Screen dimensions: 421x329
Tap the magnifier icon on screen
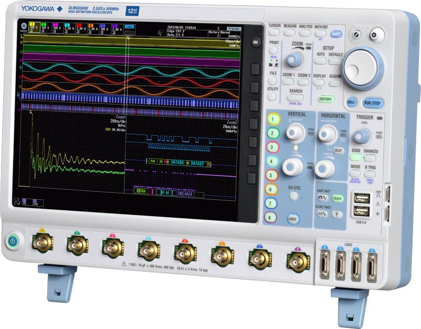[x=160, y=33]
